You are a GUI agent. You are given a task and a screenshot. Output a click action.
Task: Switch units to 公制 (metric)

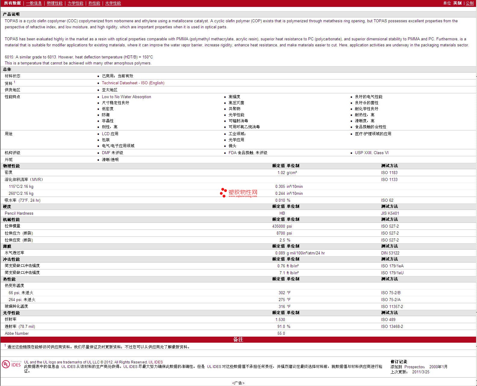(x=469, y=3)
